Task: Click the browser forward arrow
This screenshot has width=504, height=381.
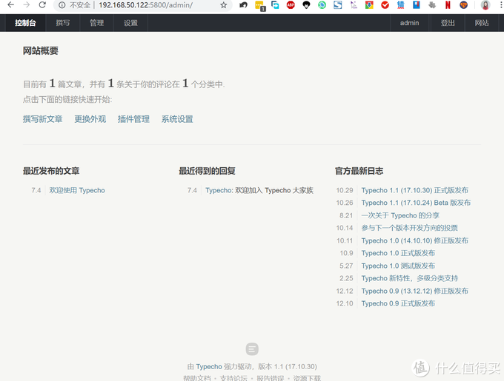Action: tap(27, 5)
